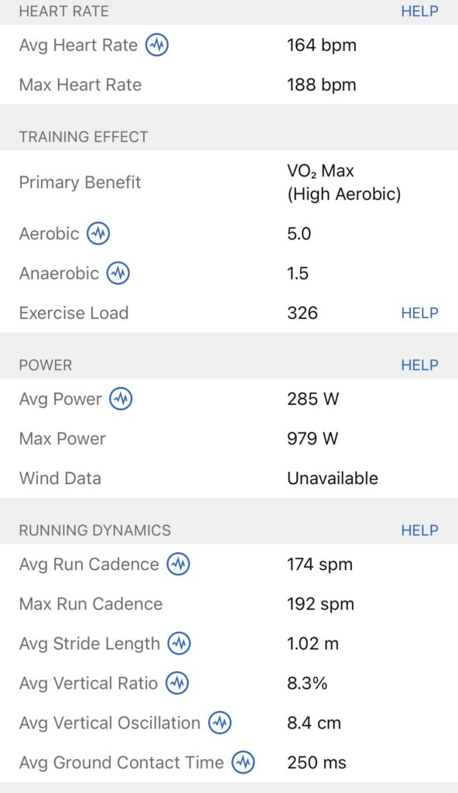View the Avg Run Cadence chart icon
The width and height of the screenshot is (458, 793).
click(x=177, y=565)
